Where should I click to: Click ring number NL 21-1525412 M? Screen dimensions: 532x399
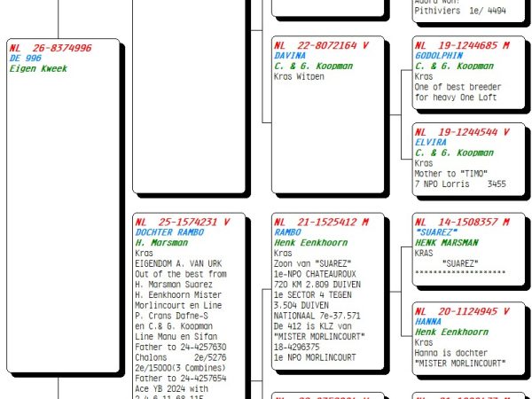pos(321,222)
